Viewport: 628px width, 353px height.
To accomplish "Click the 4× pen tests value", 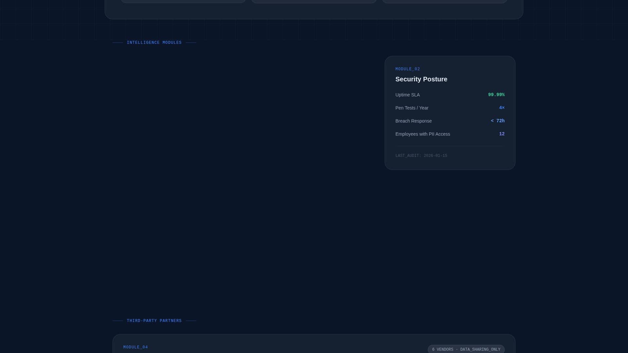I will 501,108.
